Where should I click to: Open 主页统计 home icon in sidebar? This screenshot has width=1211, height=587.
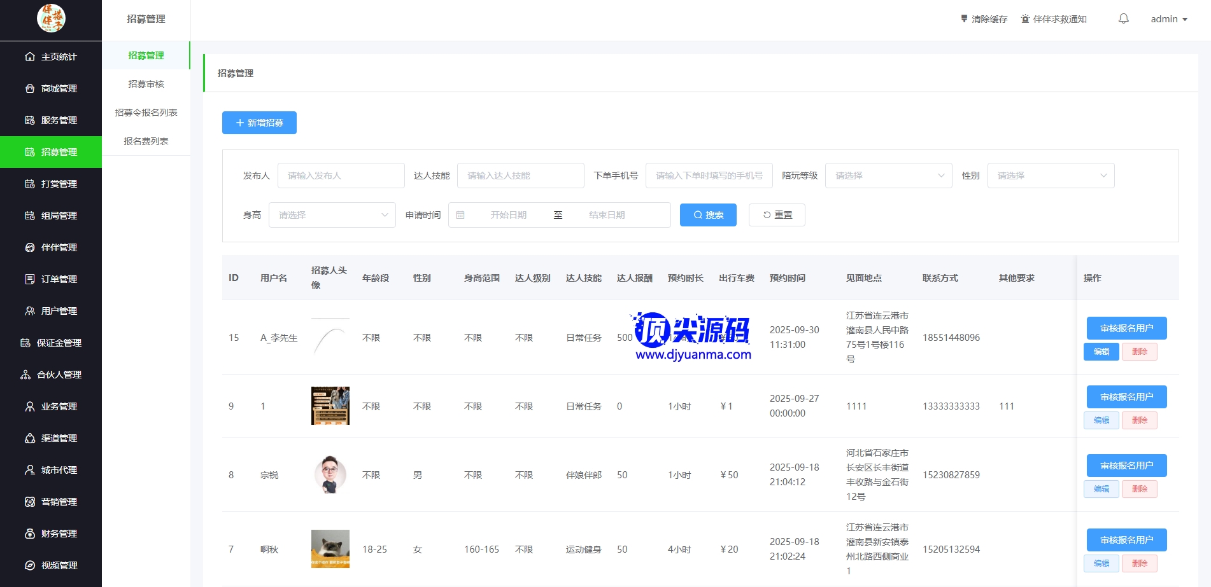pyautogui.click(x=30, y=57)
